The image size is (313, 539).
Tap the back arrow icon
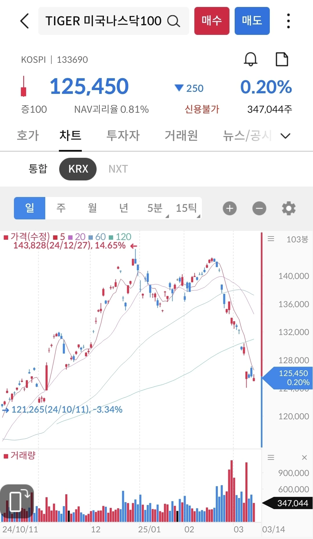25,21
